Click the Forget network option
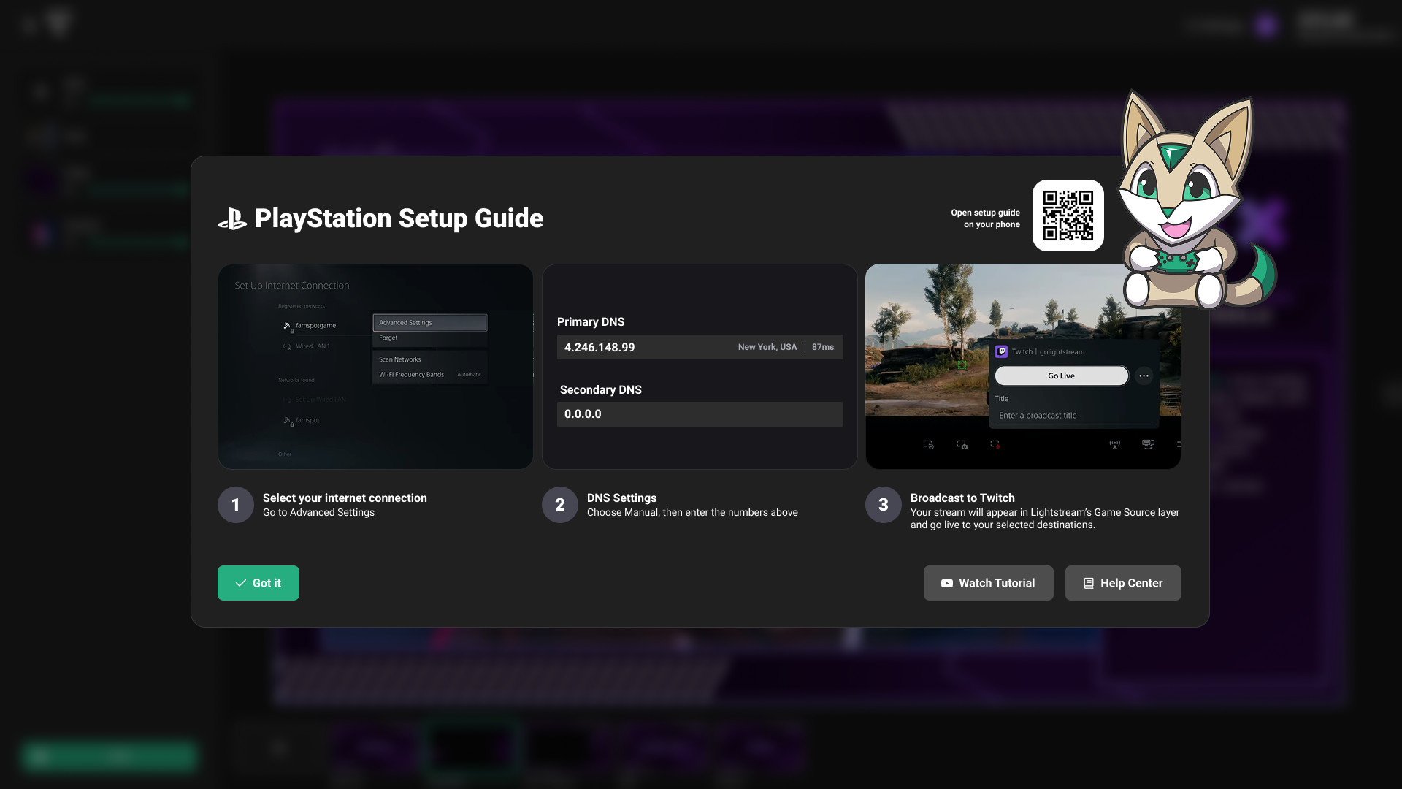The height and width of the screenshot is (789, 1402). tap(388, 338)
